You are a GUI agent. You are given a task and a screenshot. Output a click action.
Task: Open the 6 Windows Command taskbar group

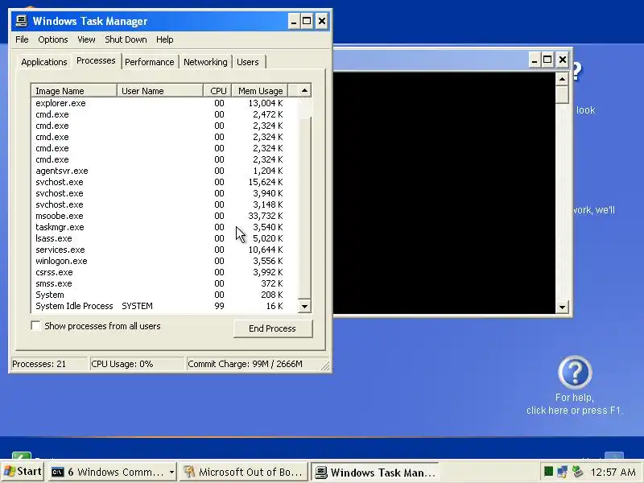coord(113,472)
